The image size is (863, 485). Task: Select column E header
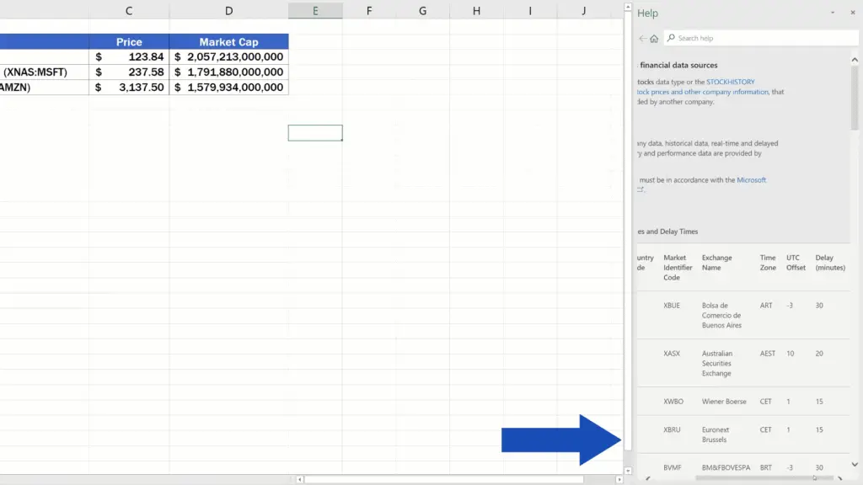coord(315,10)
